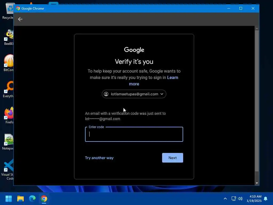Viewport: 273px width, 205px height.
Task: Show hidden system tray icons
Action: tap(225, 199)
